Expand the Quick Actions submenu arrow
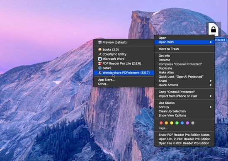The width and height of the screenshot is (228, 161). pyautogui.click(x=211, y=85)
